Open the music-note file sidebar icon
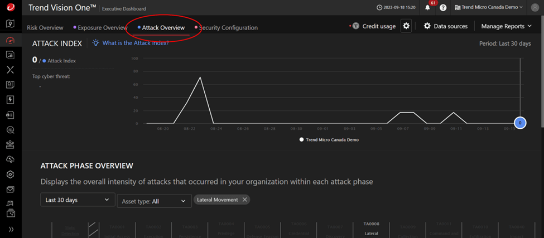 point(11,203)
